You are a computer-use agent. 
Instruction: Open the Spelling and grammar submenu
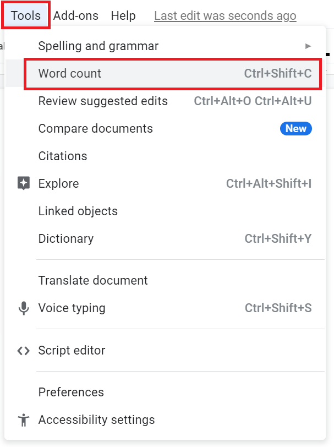[98, 46]
